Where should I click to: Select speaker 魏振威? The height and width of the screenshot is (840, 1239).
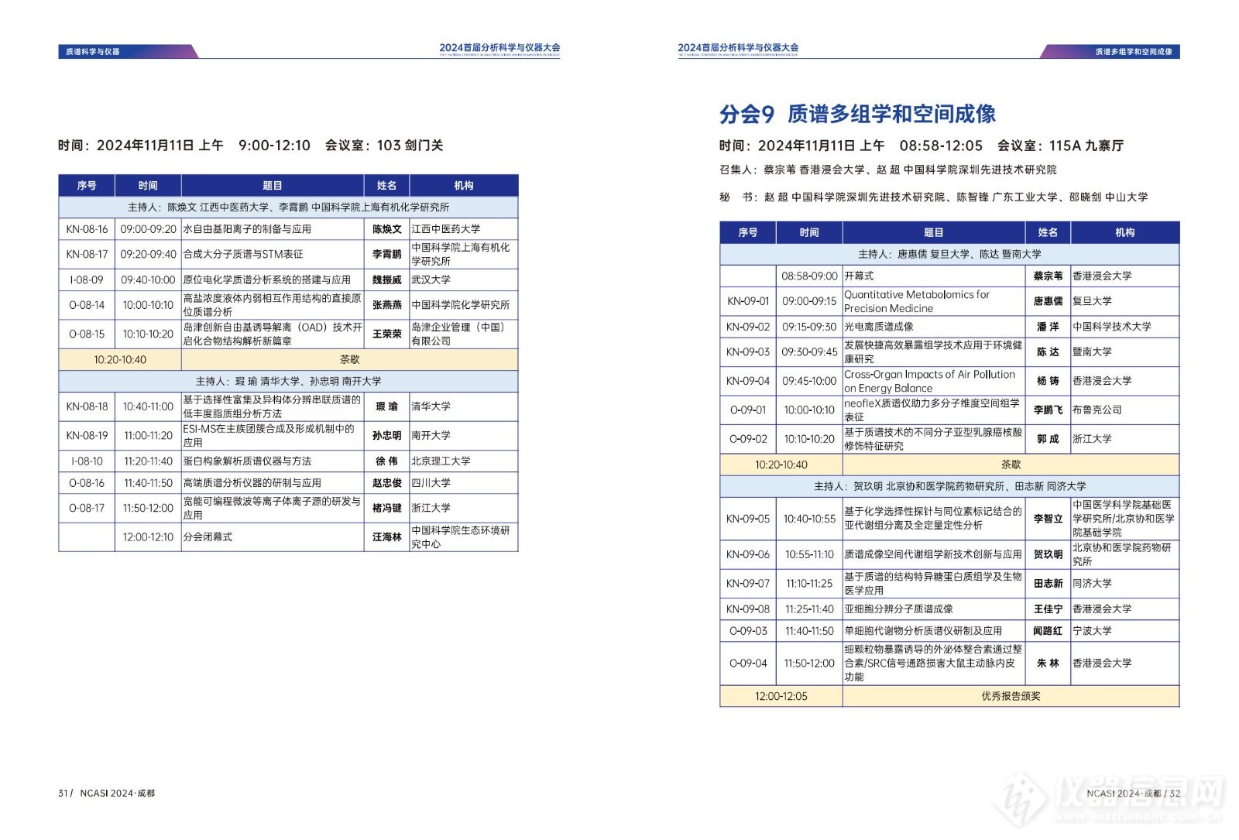pyautogui.click(x=386, y=279)
